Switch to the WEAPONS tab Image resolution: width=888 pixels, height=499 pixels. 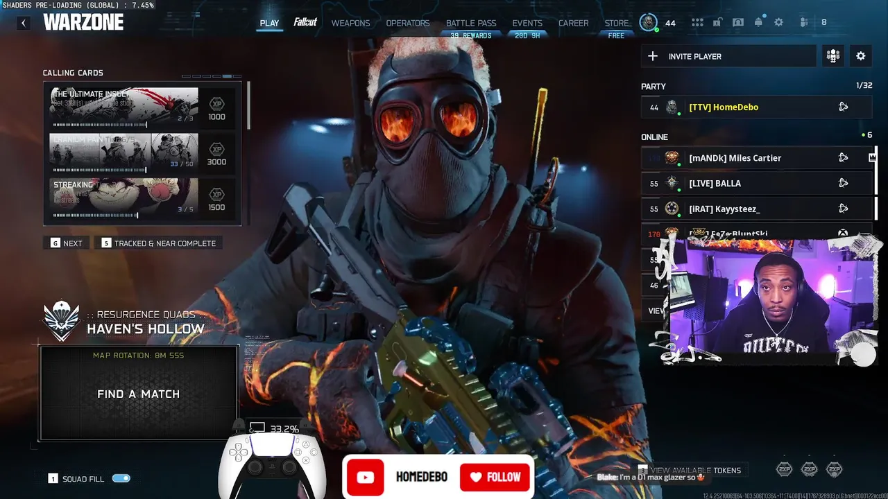tap(350, 23)
